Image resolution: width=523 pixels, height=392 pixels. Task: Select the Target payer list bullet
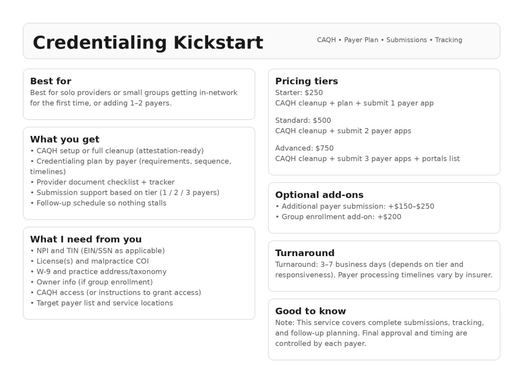[x=102, y=303]
